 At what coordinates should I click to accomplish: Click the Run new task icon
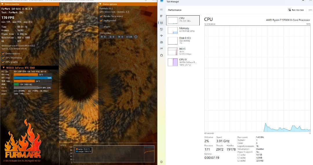290,10
